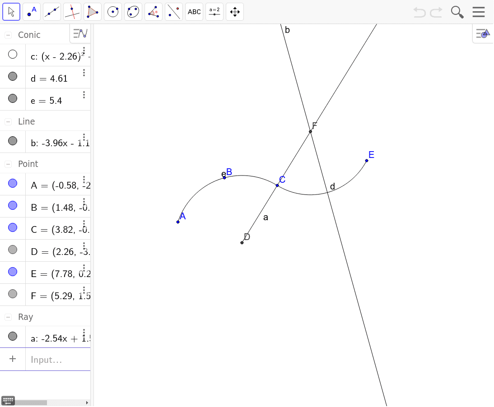The width and height of the screenshot is (494, 407).
Task: Select point D on the canvas
Action: (x=242, y=243)
